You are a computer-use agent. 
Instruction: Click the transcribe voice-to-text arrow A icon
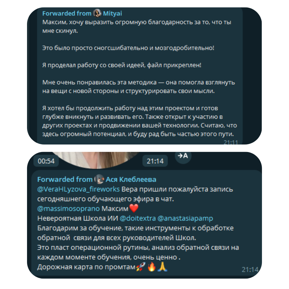pos(183,156)
